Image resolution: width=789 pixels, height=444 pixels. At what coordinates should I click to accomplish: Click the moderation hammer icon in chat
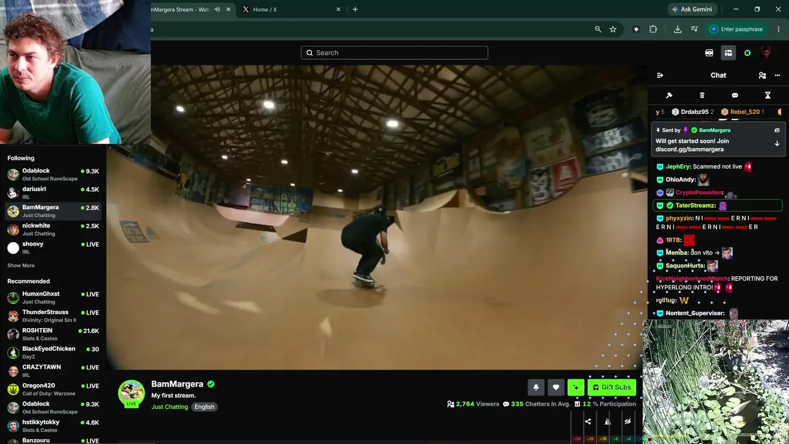669,96
